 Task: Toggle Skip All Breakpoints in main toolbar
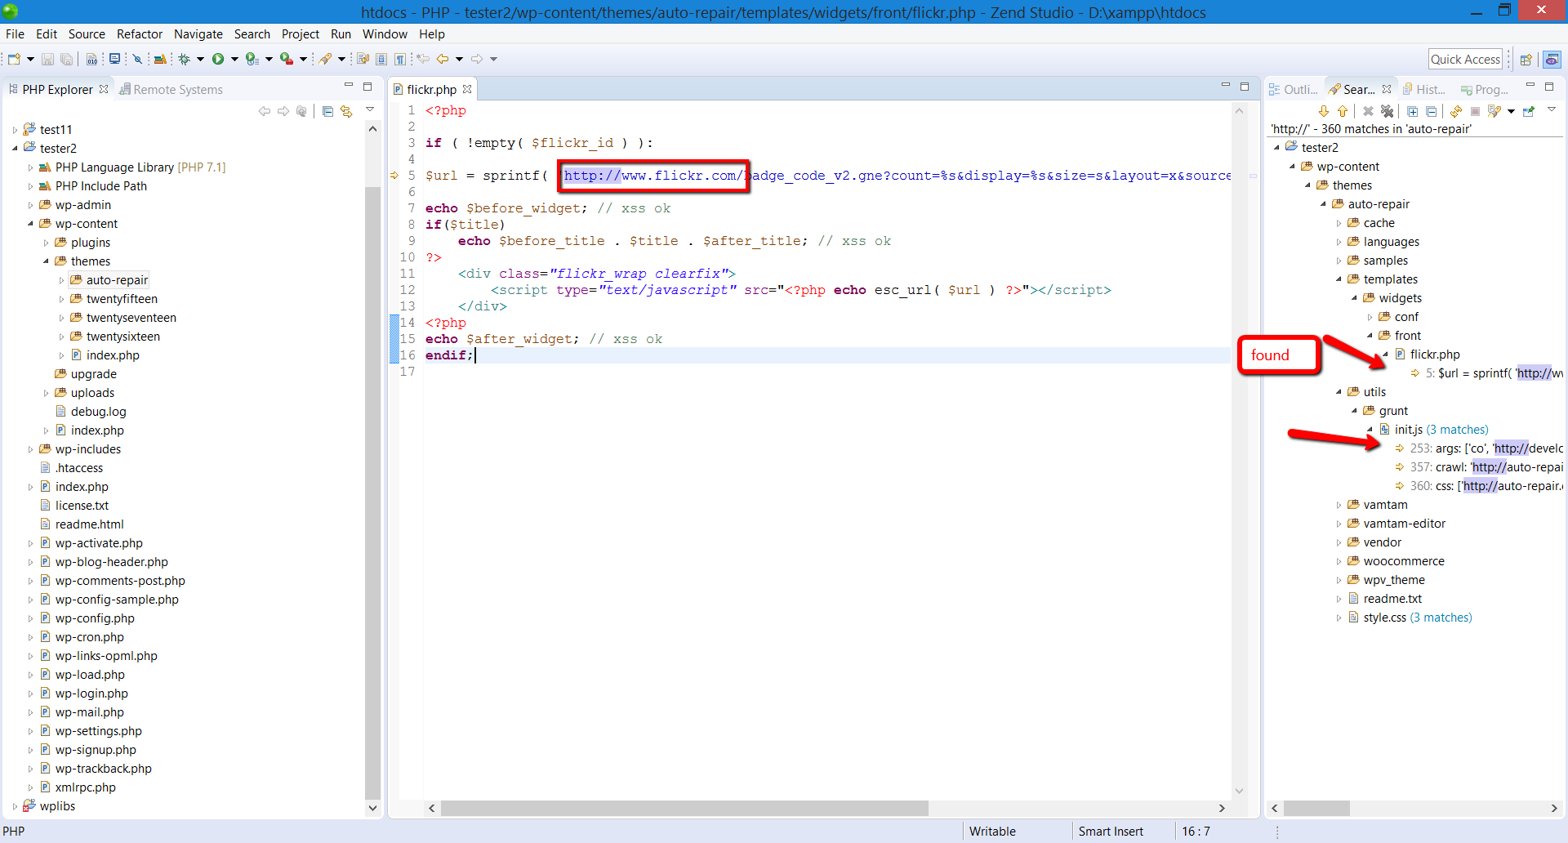pos(136,59)
